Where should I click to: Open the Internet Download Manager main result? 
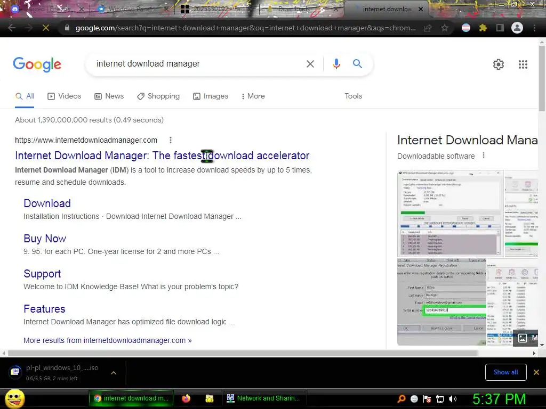click(x=162, y=156)
